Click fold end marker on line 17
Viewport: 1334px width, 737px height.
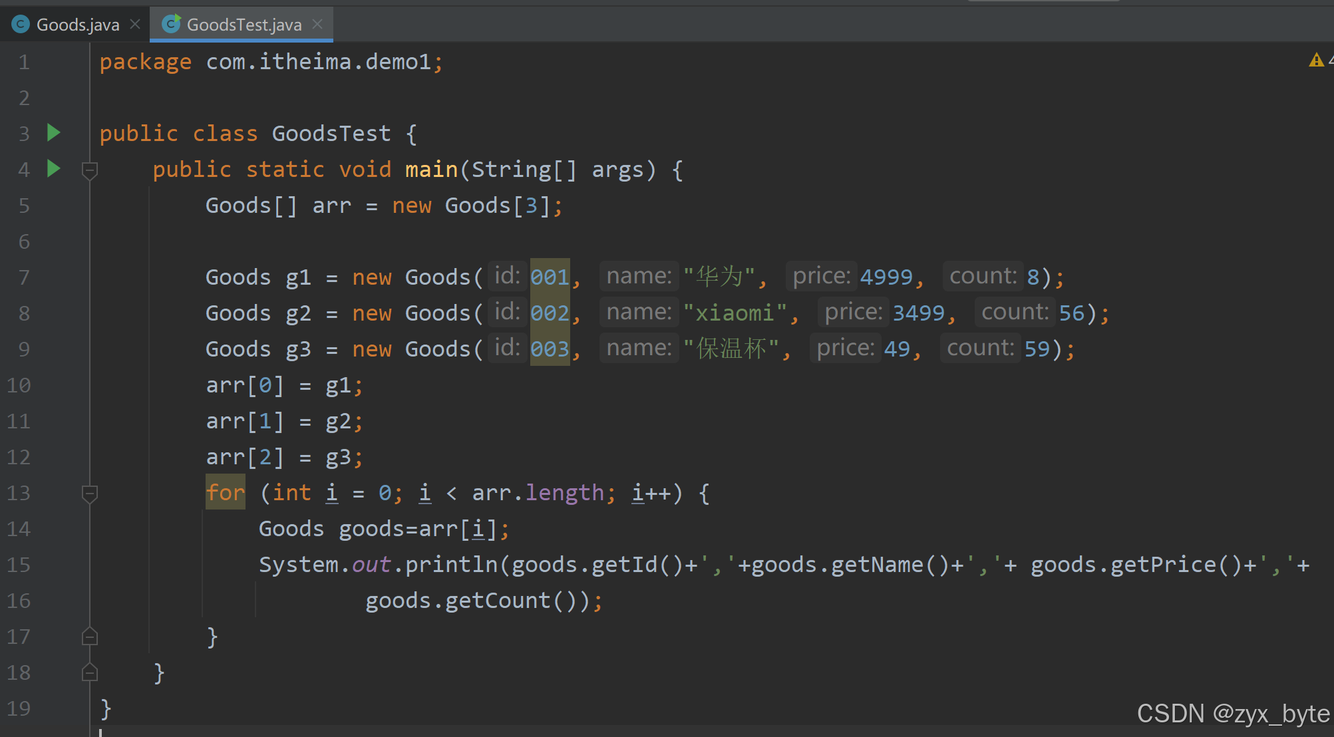[90, 637]
